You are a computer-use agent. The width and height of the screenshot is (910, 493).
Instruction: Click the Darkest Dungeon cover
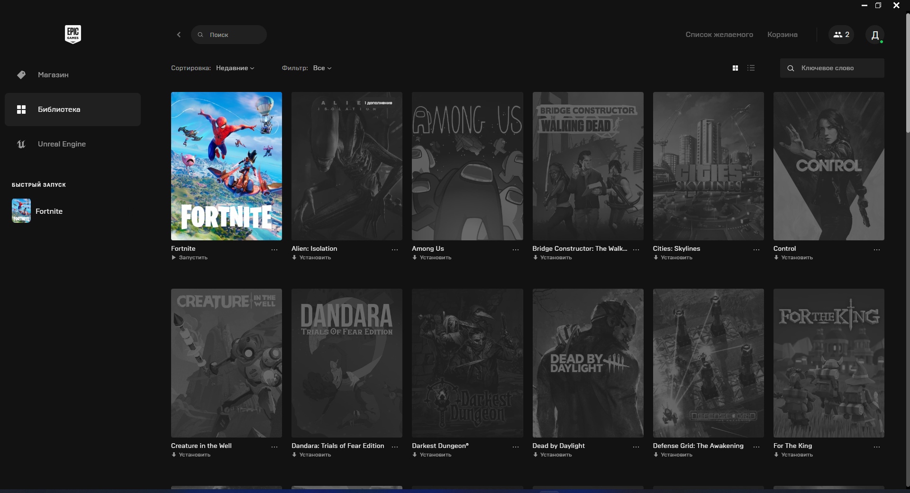[467, 363]
